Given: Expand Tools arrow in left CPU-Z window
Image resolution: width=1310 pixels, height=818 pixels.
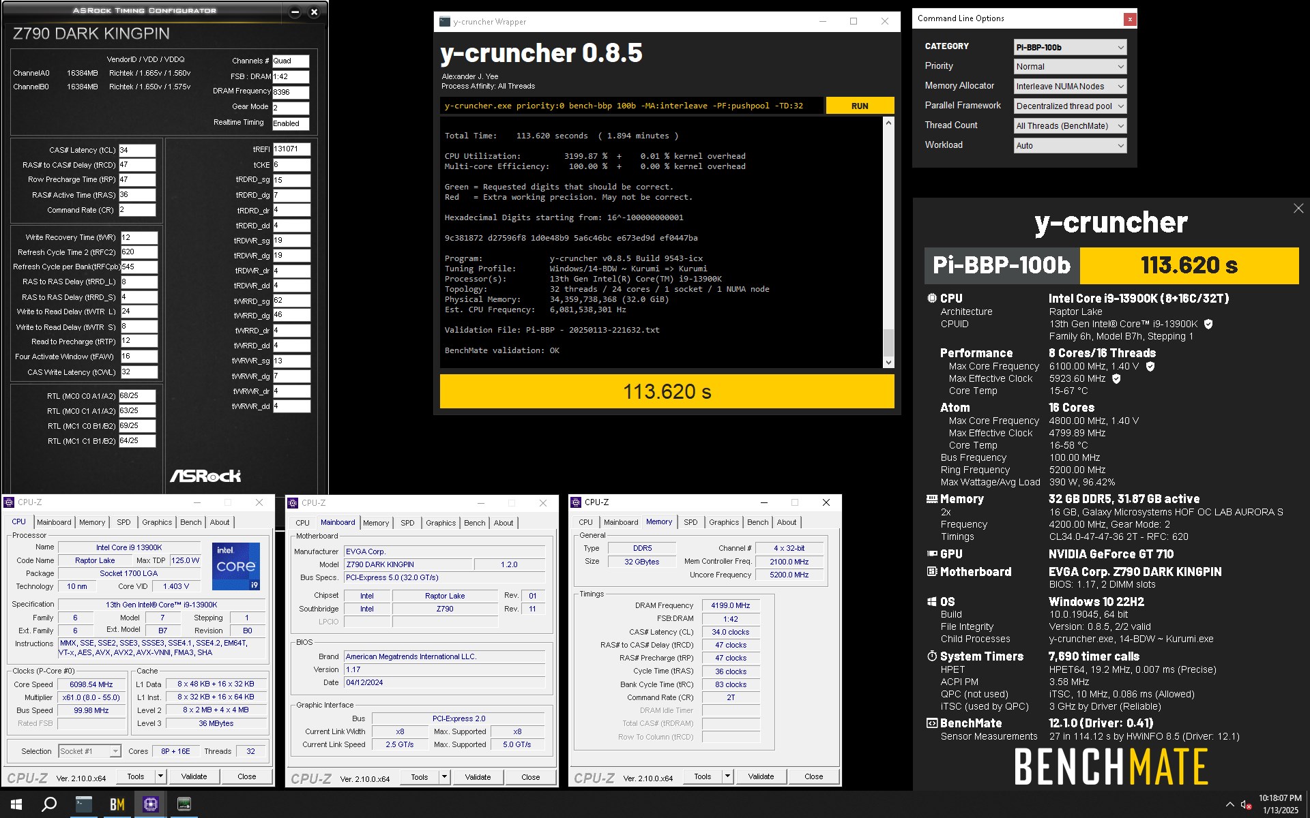Looking at the screenshot, I should click(x=160, y=776).
